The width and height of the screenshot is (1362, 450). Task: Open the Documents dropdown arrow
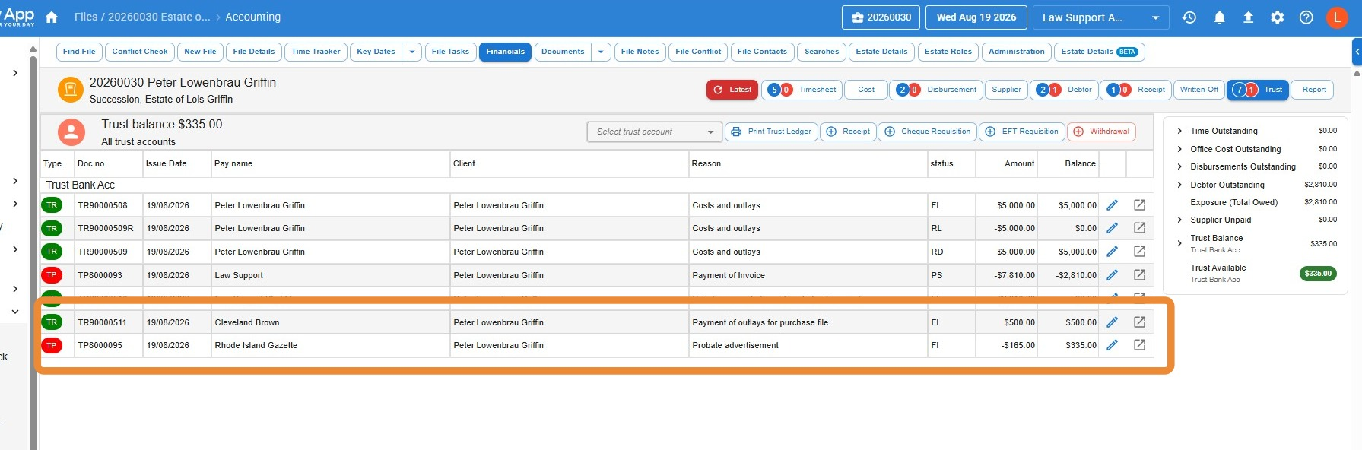[x=601, y=52]
